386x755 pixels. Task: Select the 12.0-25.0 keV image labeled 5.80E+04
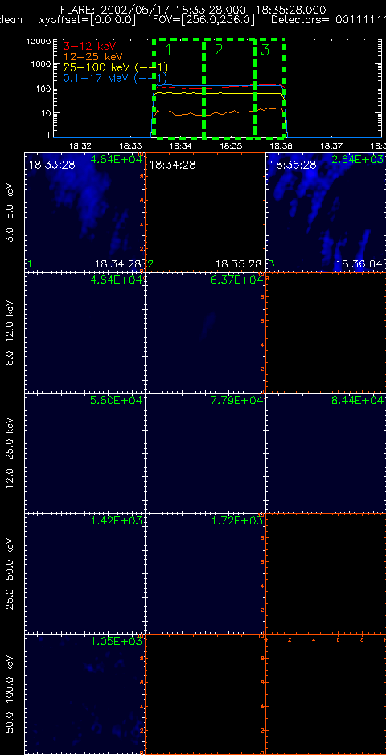tap(84, 453)
